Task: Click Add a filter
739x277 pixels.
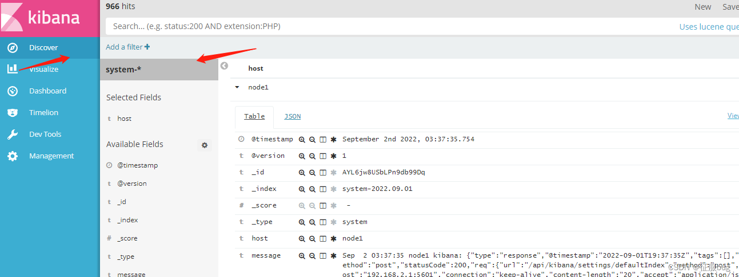Action: (x=128, y=47)
